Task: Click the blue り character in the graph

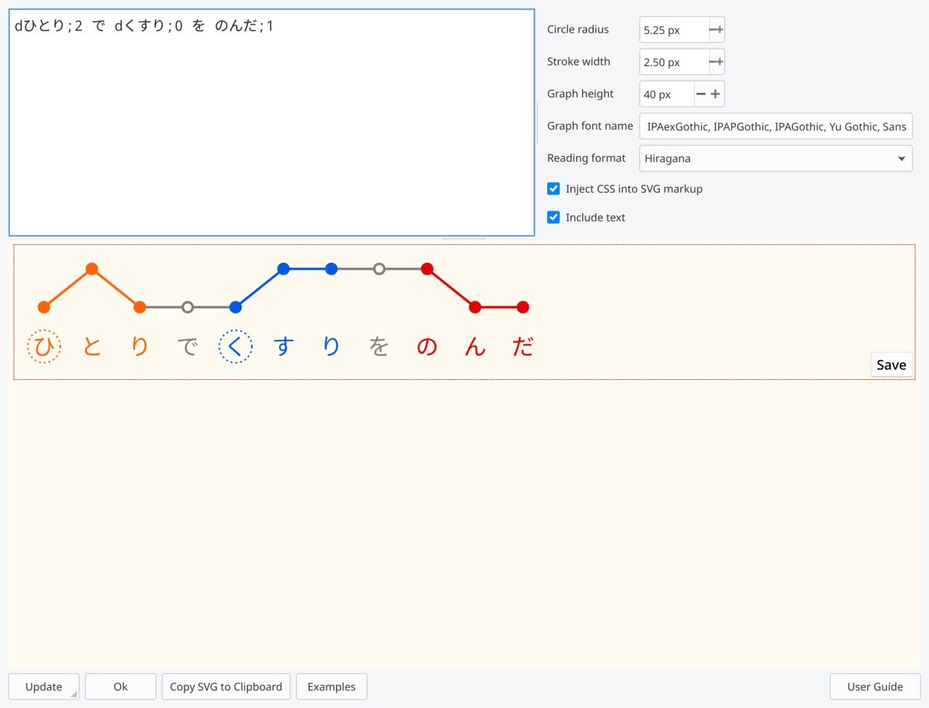Action: click(x=332, y=346)
